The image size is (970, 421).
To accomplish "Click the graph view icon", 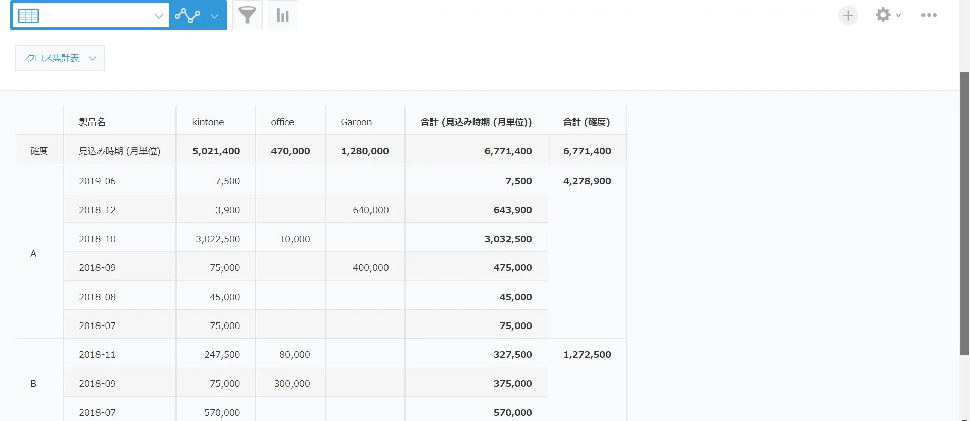I will pos(187,16).
